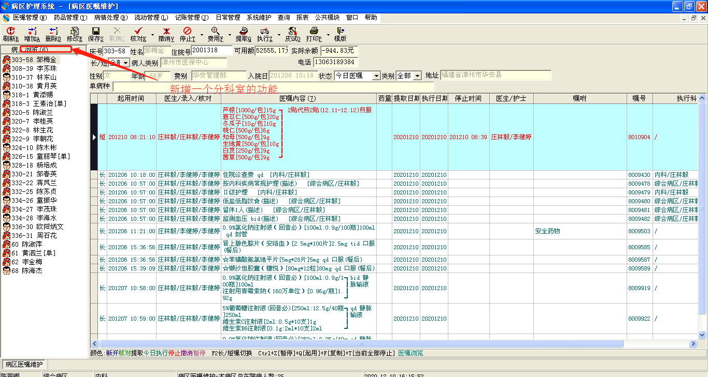Click the vertical scrollbar up arrow
The image size is (708, 377).
pyautogui.click(x=702, y=98)
